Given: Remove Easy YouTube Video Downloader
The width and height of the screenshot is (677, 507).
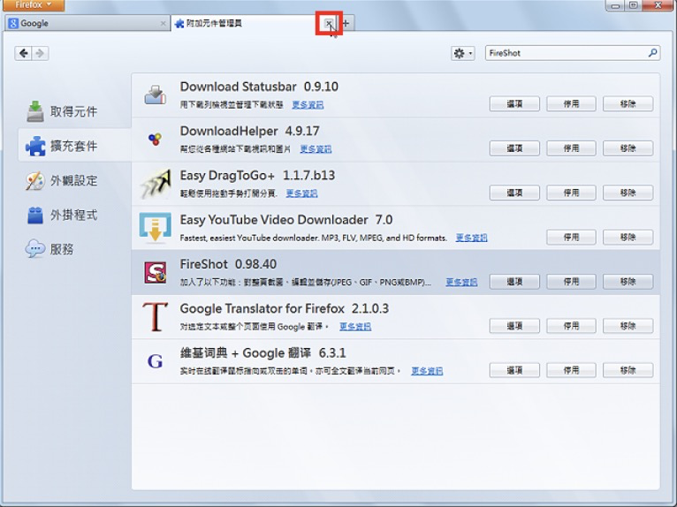Looking at the screenshot, I should tap(628, 238).
